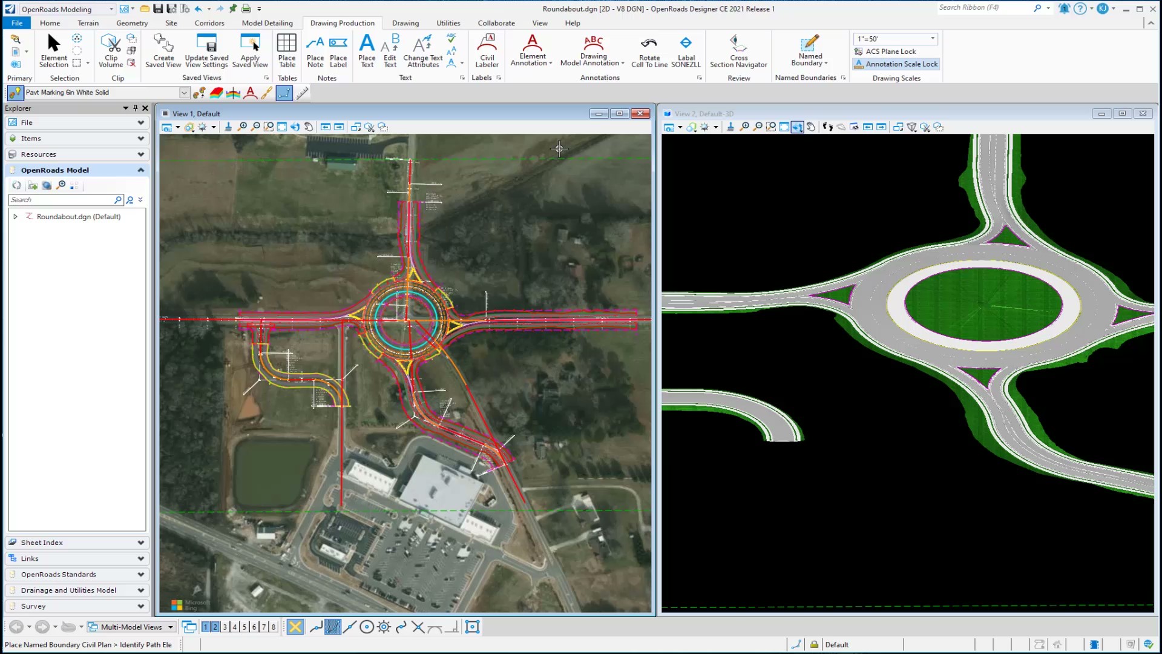The height and width of the screenshot is (654, 1162).
Task: Expand the Sheet Index section in Explorer
Action: 140,542
